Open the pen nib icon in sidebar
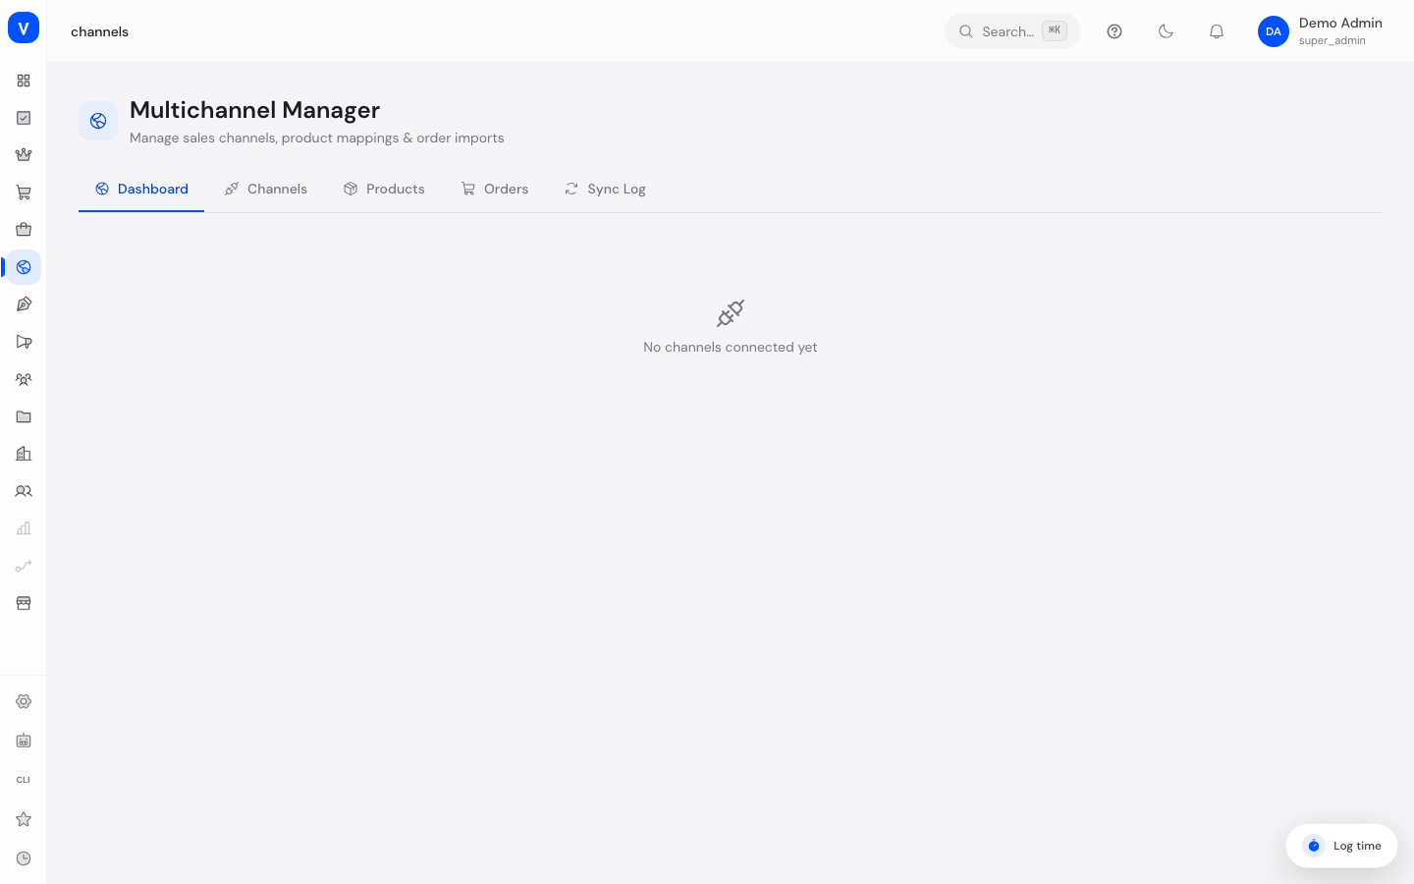This screenshot has height=884, width=1414. pyautogui.click(x=24, y=304)
